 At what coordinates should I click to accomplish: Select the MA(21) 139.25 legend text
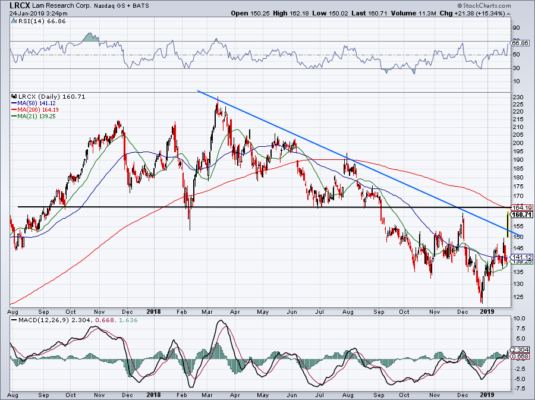36,116
